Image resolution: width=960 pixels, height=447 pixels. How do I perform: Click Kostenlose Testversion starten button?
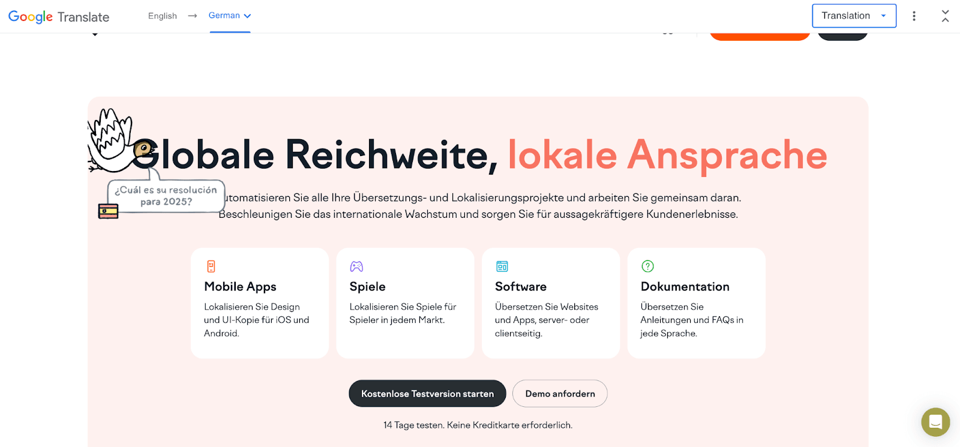click(x=427, y=394)
